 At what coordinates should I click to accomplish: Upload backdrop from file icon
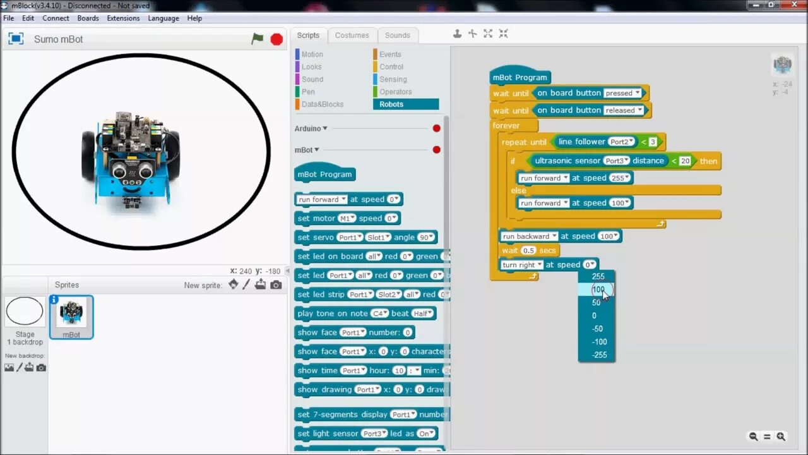(29, 367)
